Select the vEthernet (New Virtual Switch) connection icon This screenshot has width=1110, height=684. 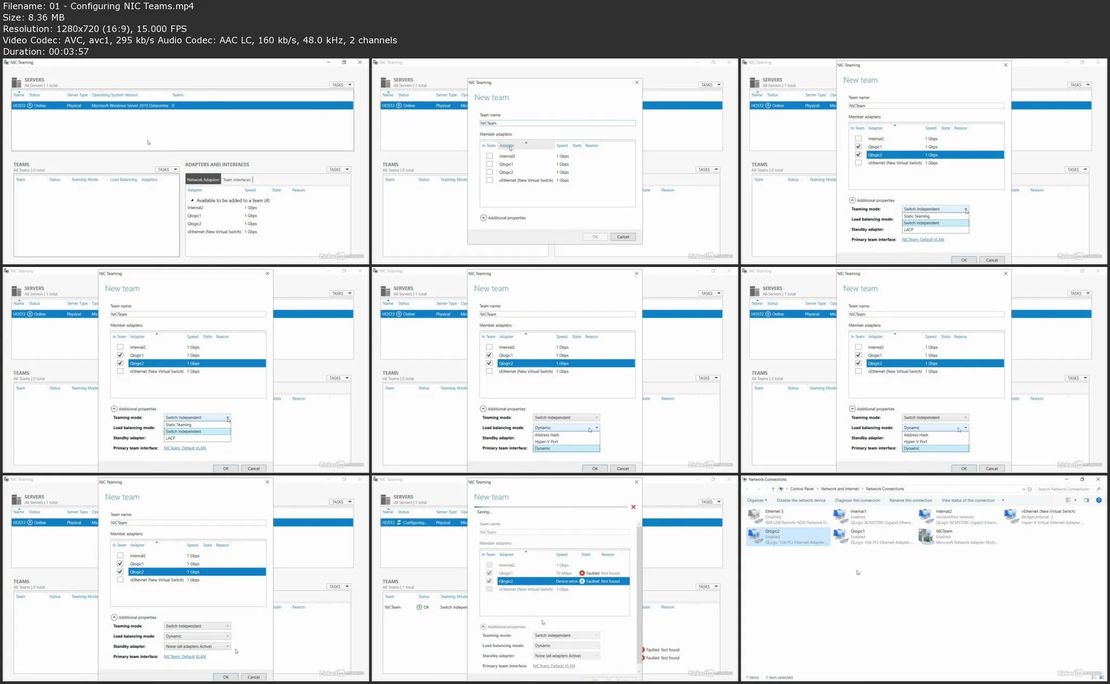1011,517
